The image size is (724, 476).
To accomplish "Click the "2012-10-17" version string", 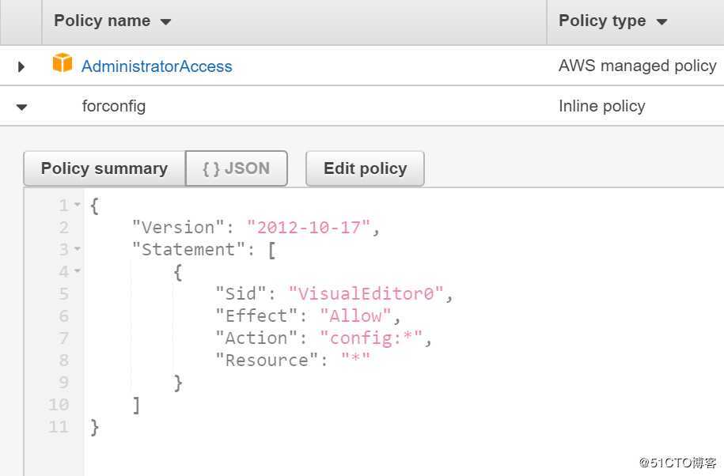I will point(309,228).
